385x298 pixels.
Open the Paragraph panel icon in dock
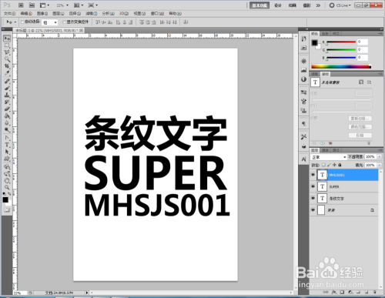point(304,124)
